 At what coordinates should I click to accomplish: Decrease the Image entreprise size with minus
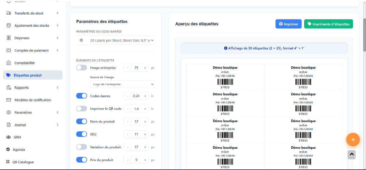point(127,68)
